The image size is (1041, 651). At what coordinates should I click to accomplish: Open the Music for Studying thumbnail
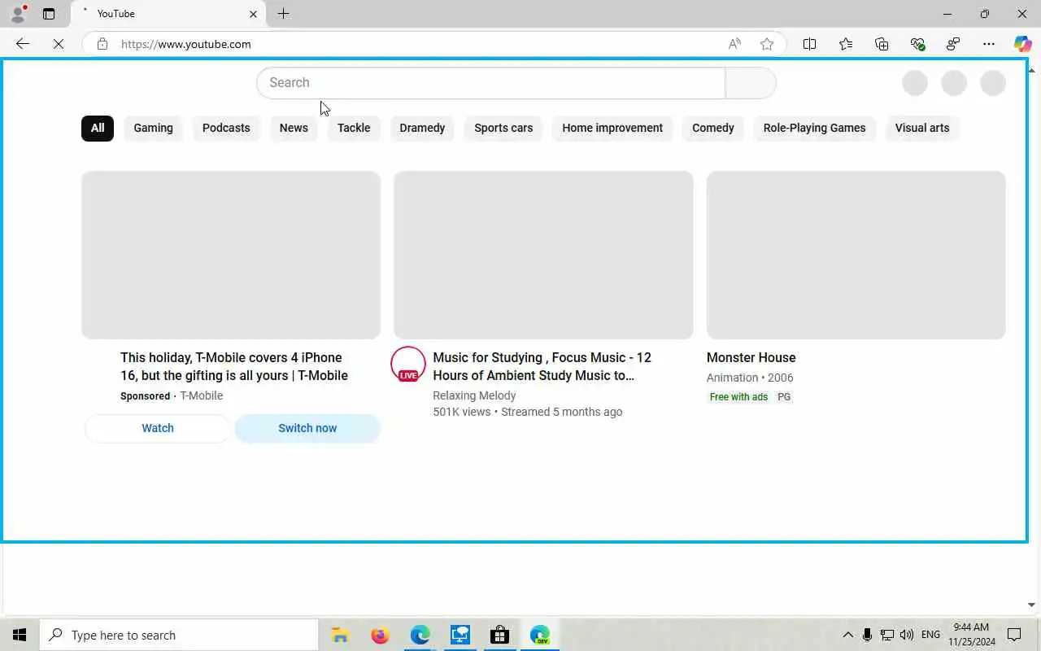click(543, 255)
